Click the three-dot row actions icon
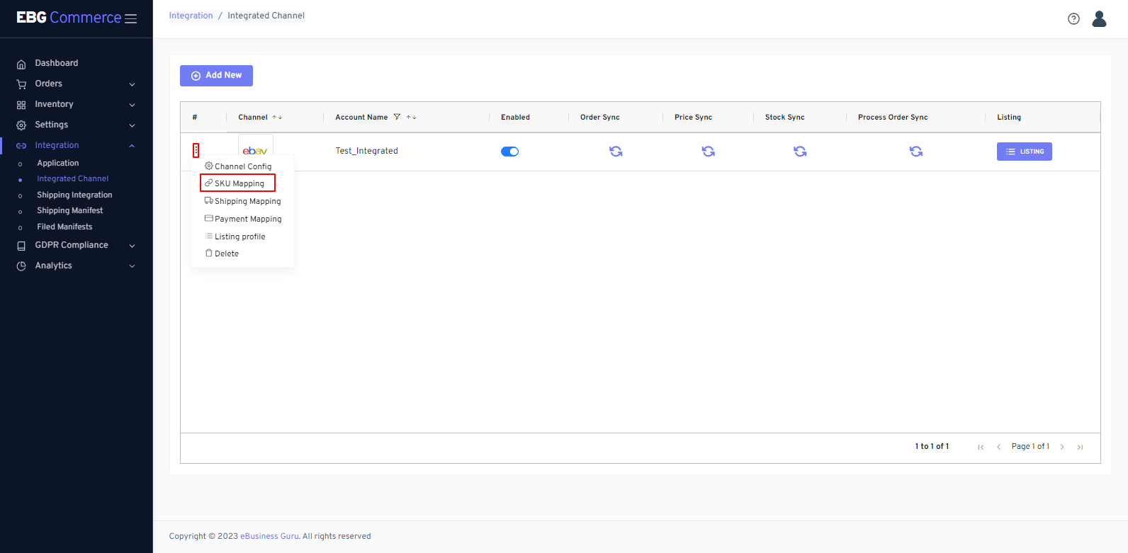 click(196, 151)
